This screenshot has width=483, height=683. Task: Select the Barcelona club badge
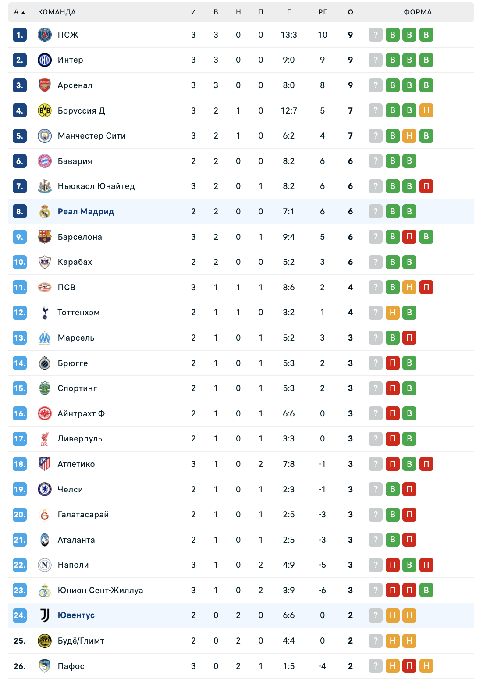point(45,237)
